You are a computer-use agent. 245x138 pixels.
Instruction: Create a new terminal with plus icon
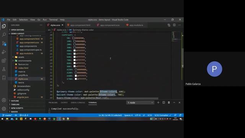tap(158, 102)
